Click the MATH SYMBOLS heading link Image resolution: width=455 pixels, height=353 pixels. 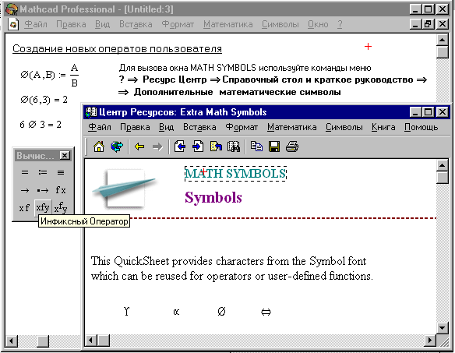pos(235,174)
